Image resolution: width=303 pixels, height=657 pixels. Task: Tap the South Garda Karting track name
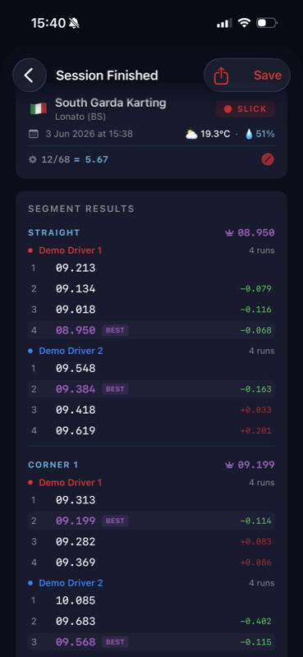coord(111,103)
